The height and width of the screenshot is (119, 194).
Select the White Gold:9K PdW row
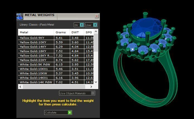click(x=56, y=64)
